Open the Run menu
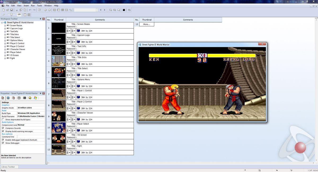The height and width of the screenshot is (172, 318). pyautogui.click(x=33, y=6)
